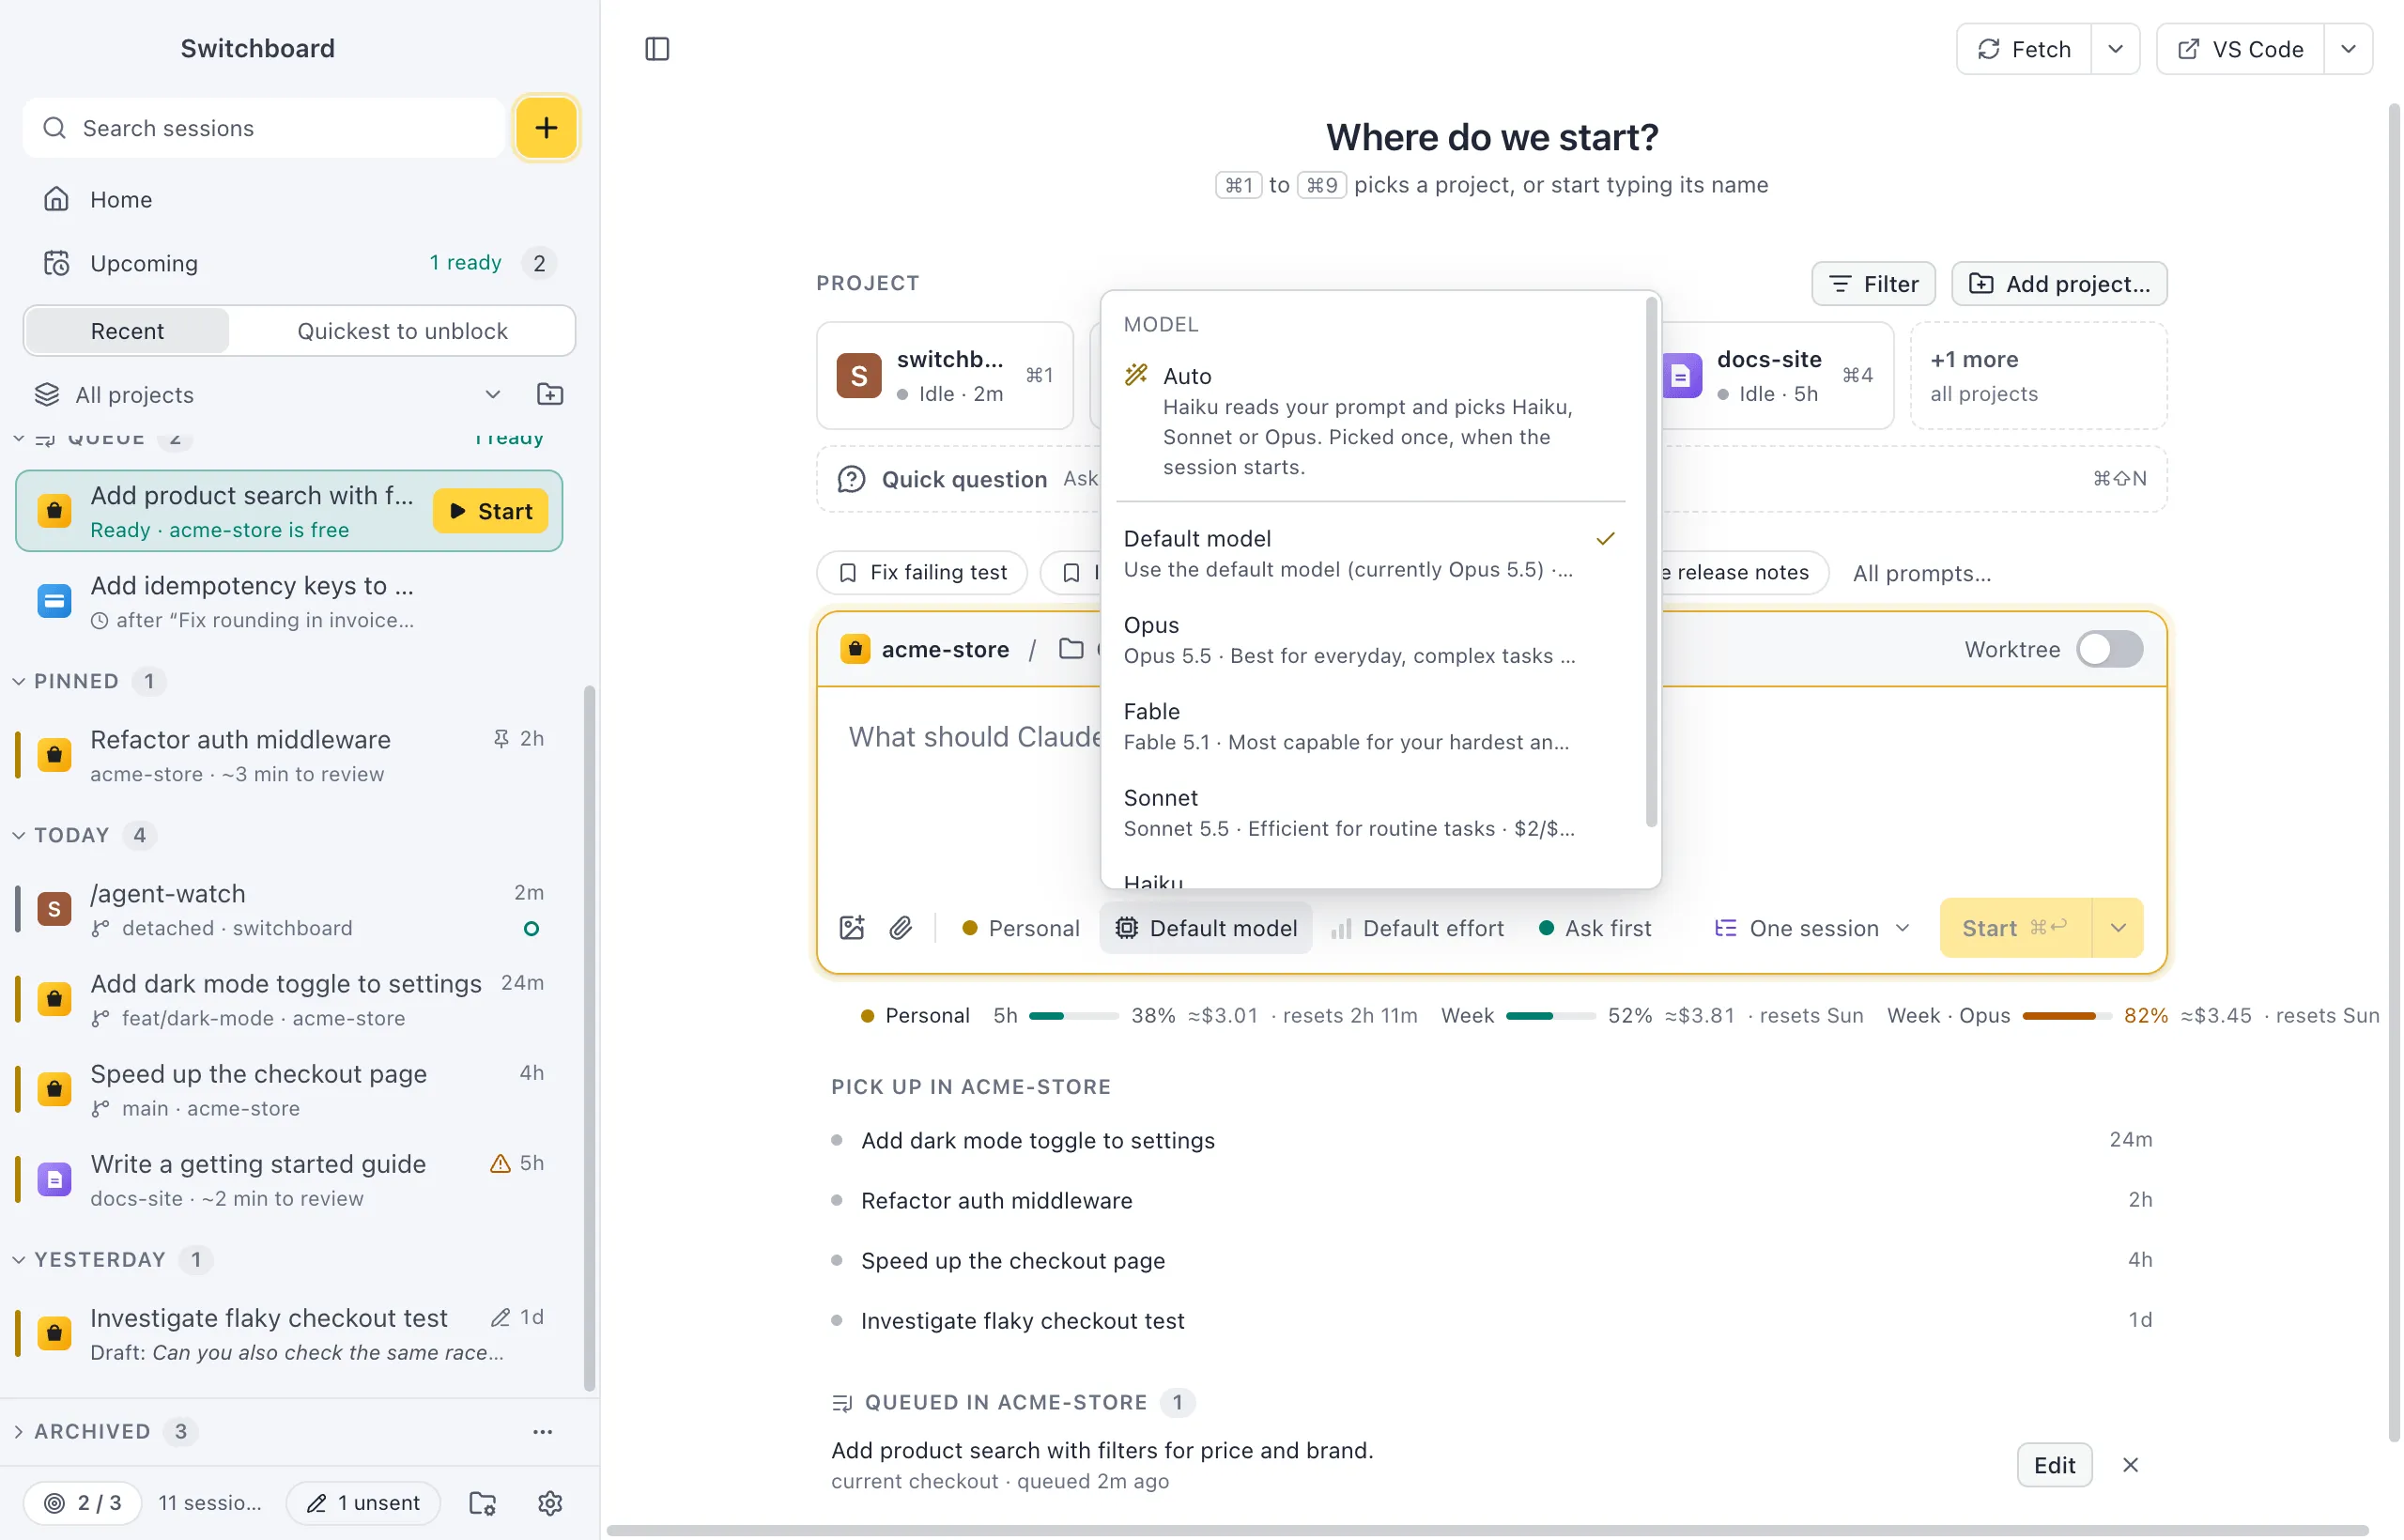Click the Add project... button
This screenshot has width=2404, height=1540.
tap(2059, 284)
